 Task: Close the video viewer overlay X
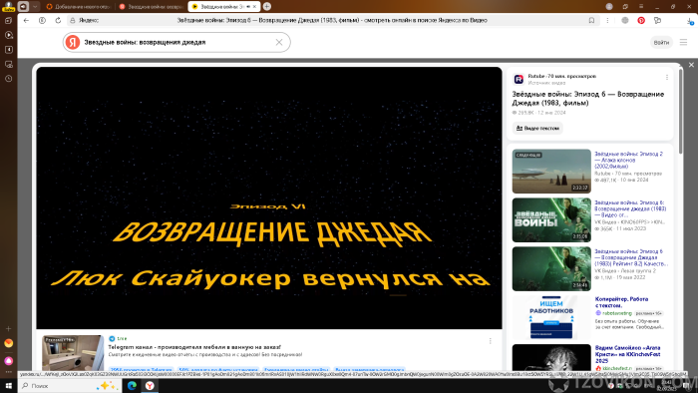(x=691, y=65)
